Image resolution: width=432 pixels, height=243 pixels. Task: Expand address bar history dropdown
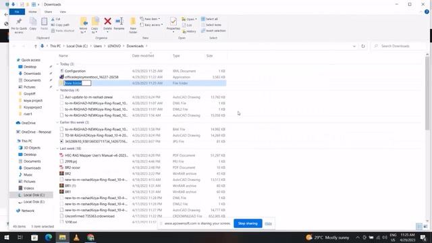(x=354, y=46)
